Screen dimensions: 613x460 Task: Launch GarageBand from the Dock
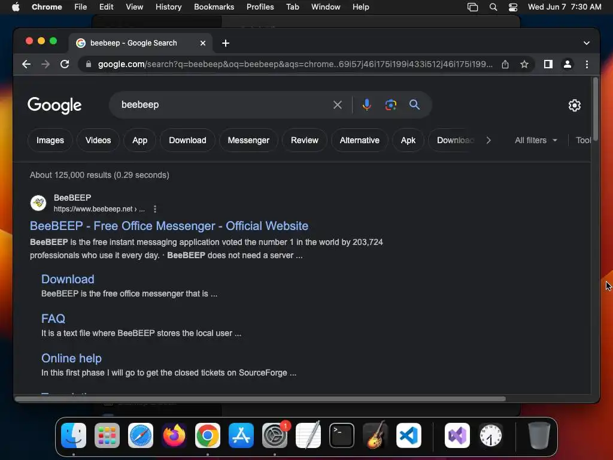click(375, 435)
